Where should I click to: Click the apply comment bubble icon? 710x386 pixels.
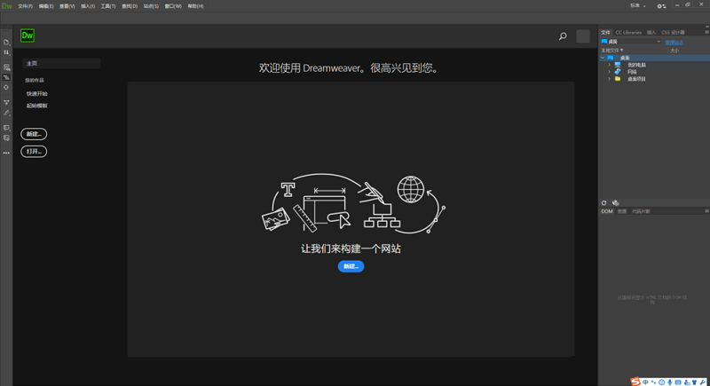click(6, 128)
